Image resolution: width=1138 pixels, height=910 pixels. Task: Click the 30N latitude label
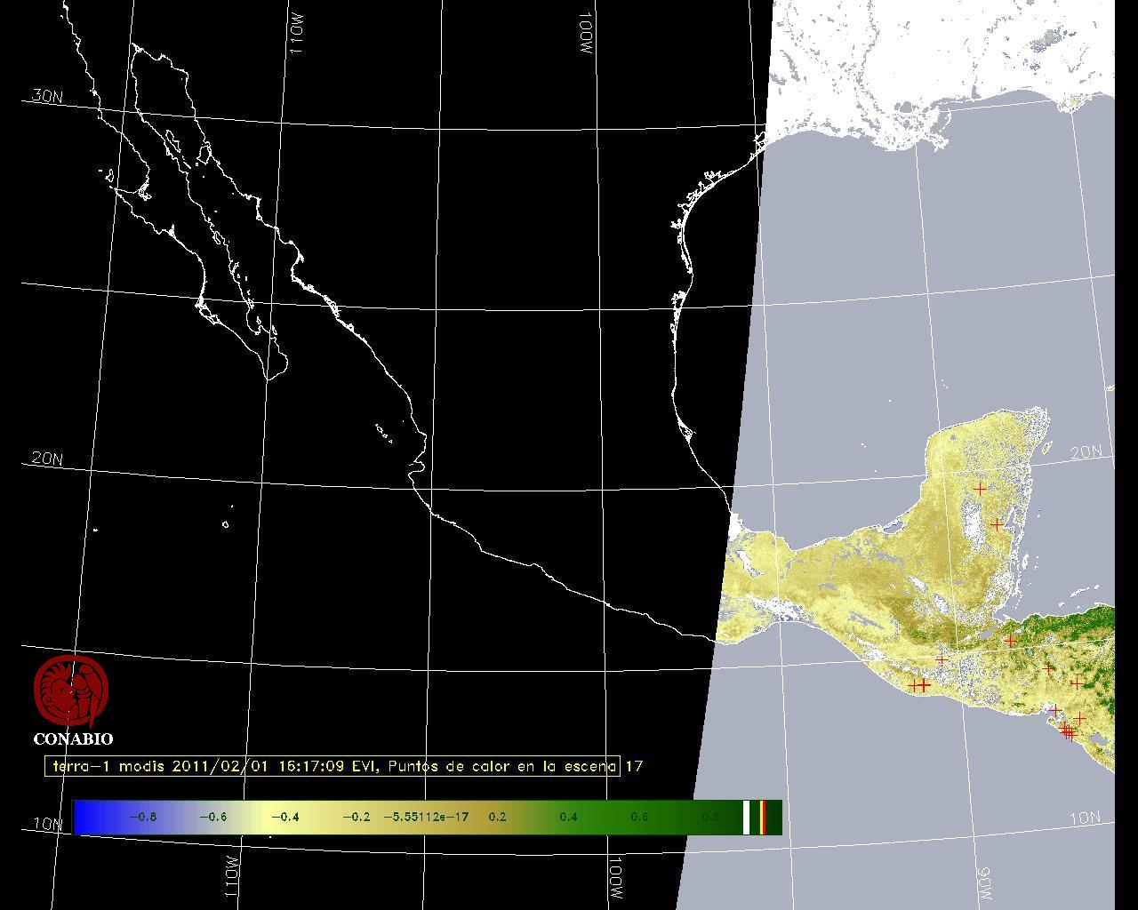(47, 96)
